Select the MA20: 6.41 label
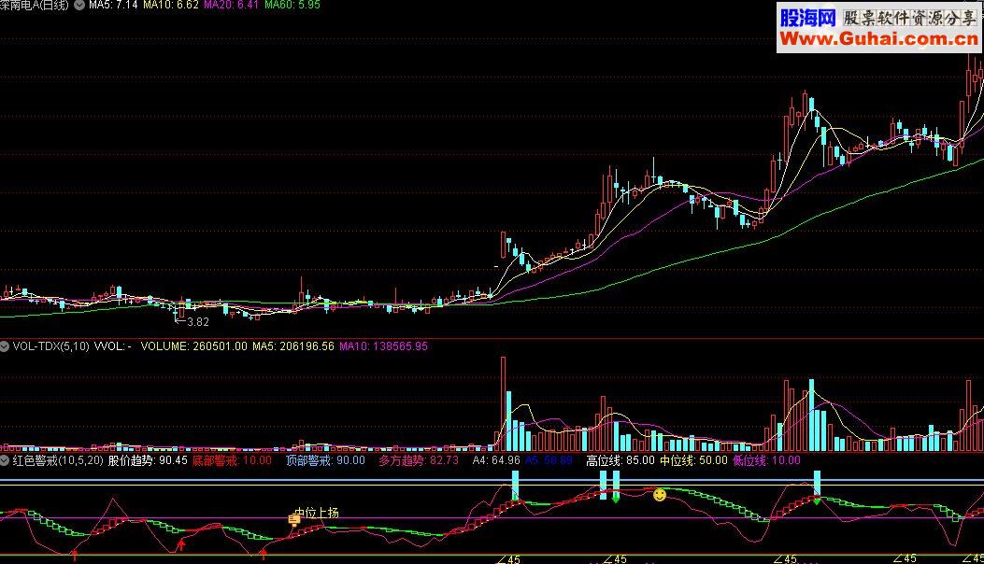 (231, 5)
